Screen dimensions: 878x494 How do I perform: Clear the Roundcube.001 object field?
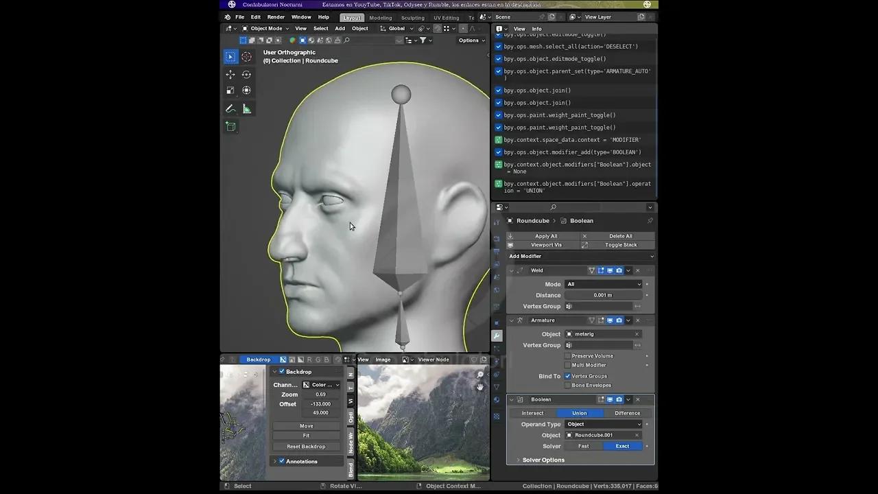[637, 435]
